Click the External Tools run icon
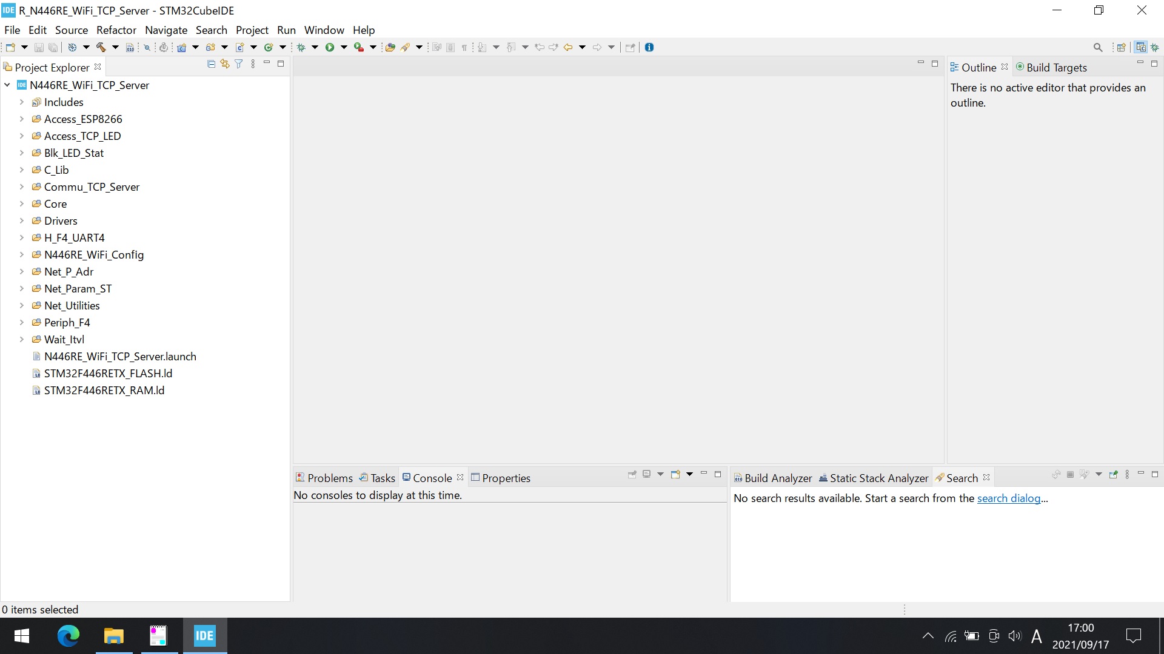The height and width of the screenshot is (654, 1164). (359, 47)
